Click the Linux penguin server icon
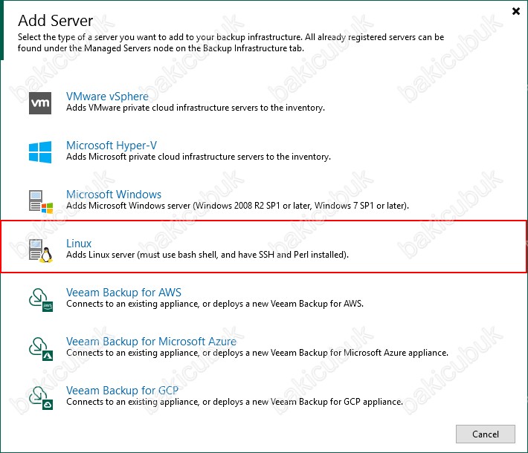The image size is (528, 453). coord(41,250)
